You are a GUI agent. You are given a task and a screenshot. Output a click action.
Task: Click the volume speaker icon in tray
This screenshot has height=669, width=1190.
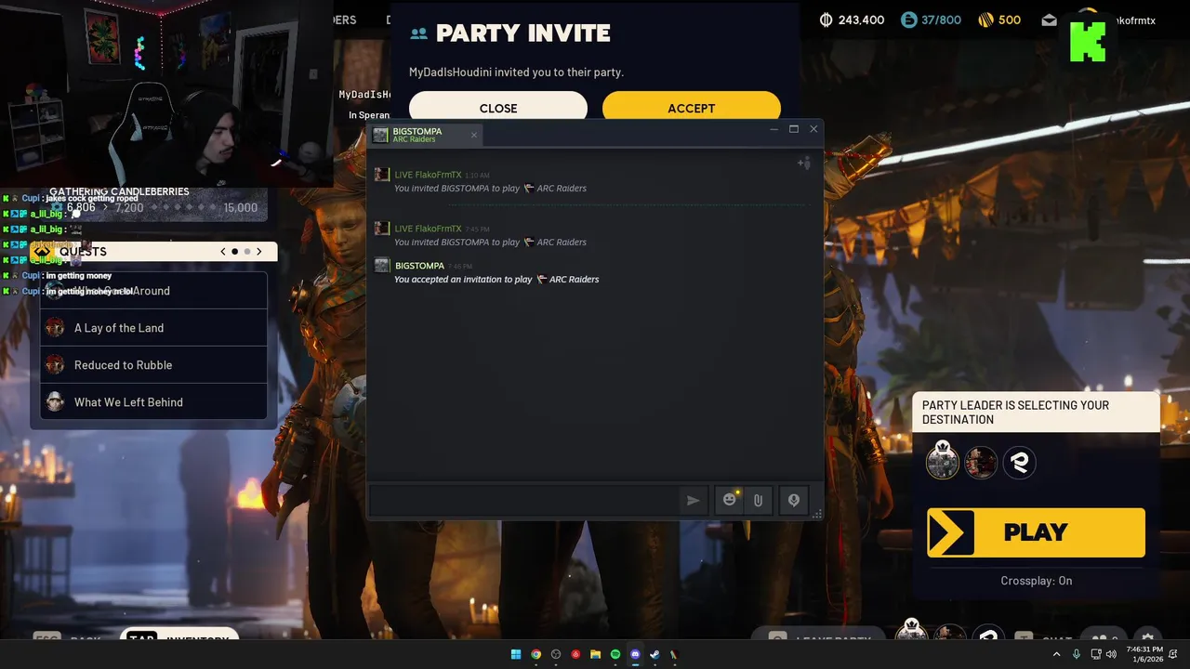tap(1111, 654)
